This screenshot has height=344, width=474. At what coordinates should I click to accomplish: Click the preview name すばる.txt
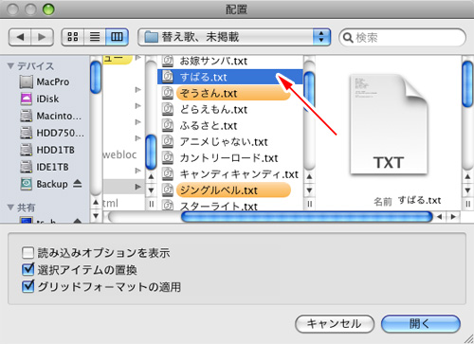pos(419,200)
